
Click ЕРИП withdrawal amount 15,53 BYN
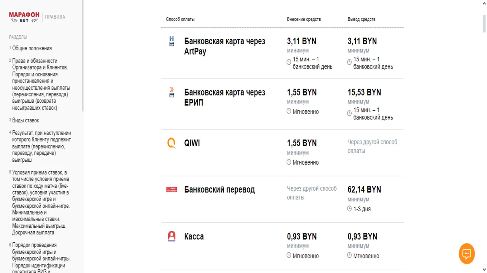point(364,92)
